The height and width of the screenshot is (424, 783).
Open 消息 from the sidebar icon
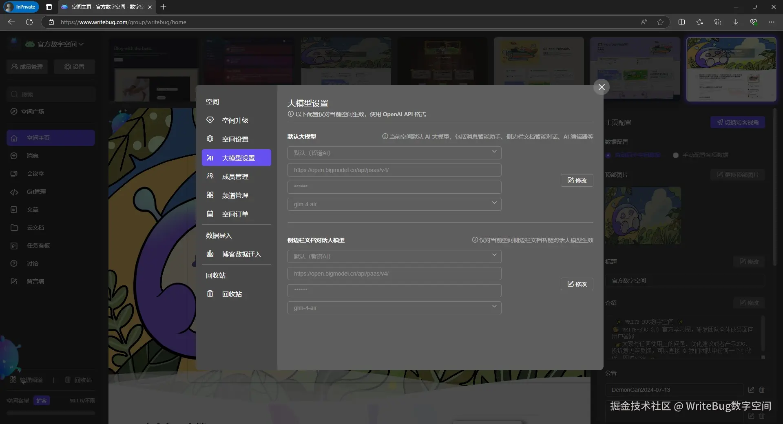click(x=14, y=156)
